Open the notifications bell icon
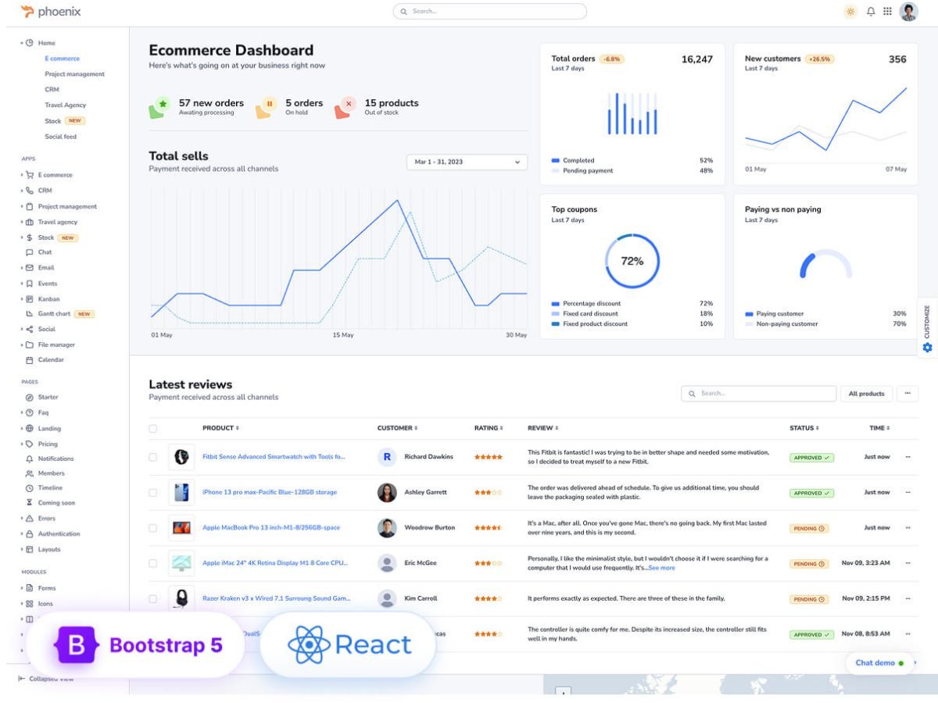 tap(871, 12)
